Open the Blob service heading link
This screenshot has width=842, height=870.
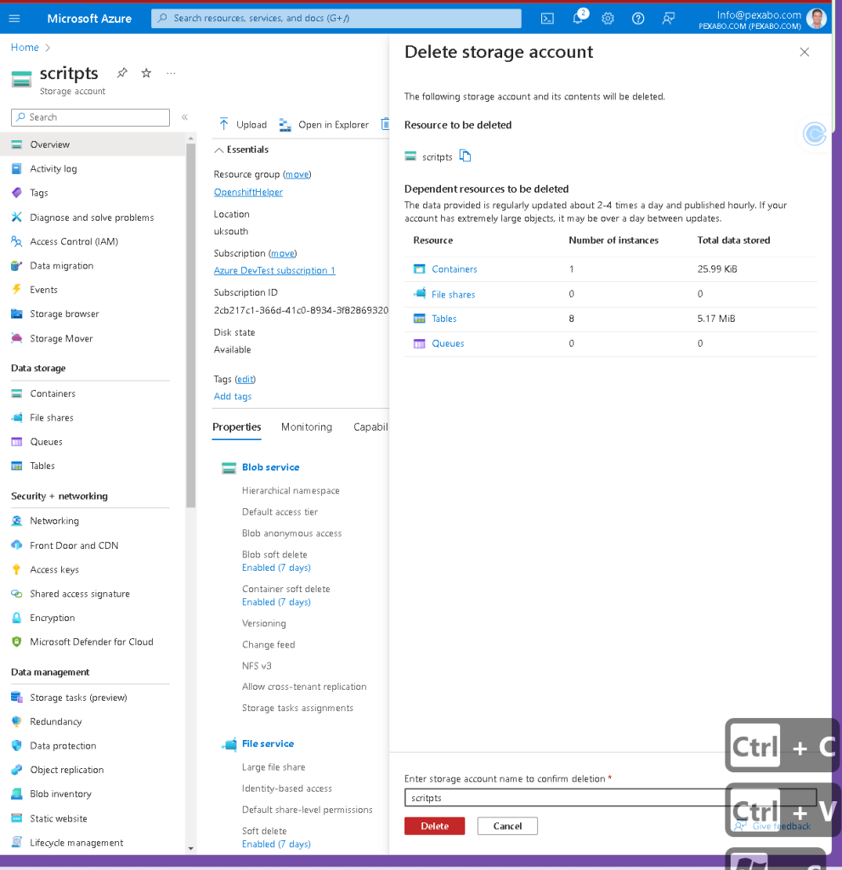270,467
